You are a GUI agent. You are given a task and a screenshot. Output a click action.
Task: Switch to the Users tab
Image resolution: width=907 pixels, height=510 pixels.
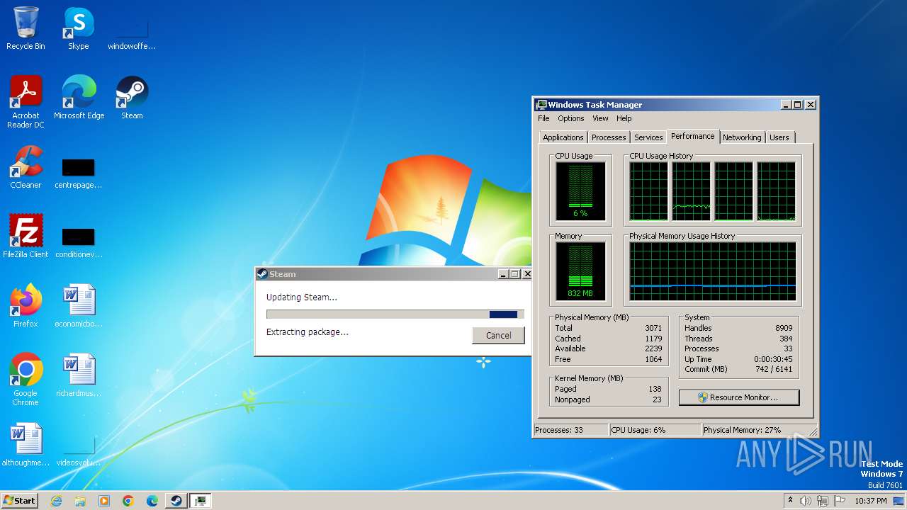(x=779, y=137)
